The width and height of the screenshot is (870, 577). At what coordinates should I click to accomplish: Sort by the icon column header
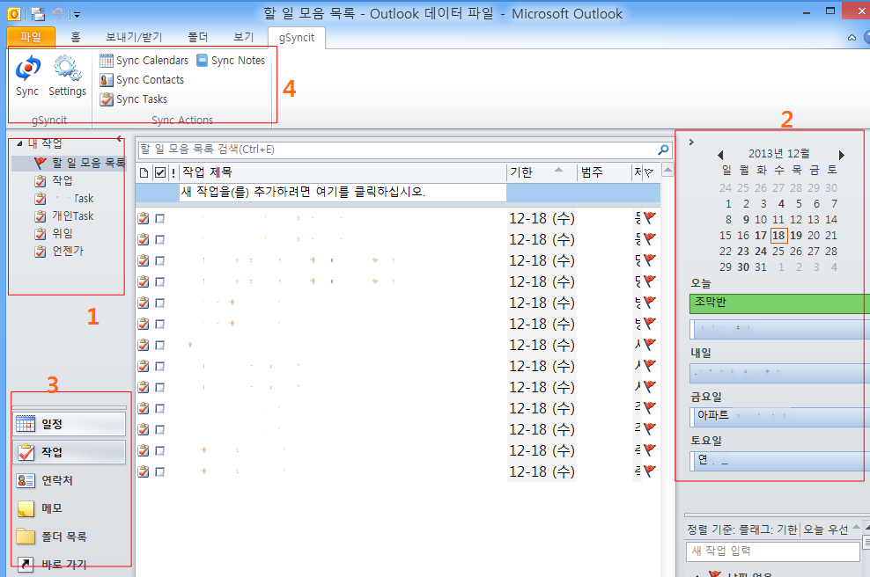pos(144,172)
